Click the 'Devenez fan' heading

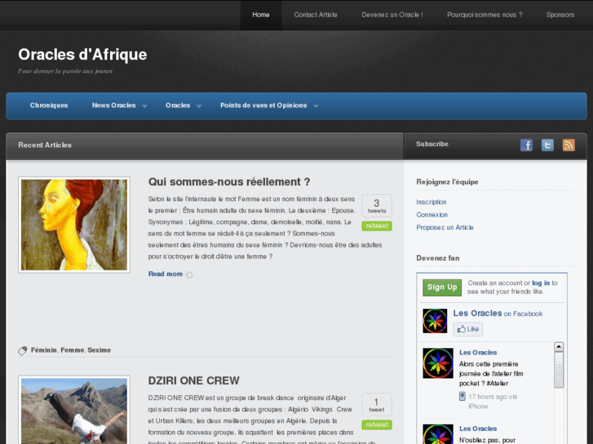[x=438, y=258]
